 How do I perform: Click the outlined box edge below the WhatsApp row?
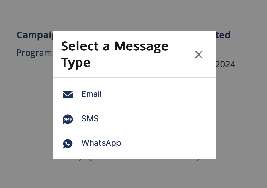coord(144,160)
